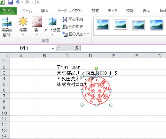
Task: Click the stamp's bottom-middle resize handle
Action: coord(96,105)
